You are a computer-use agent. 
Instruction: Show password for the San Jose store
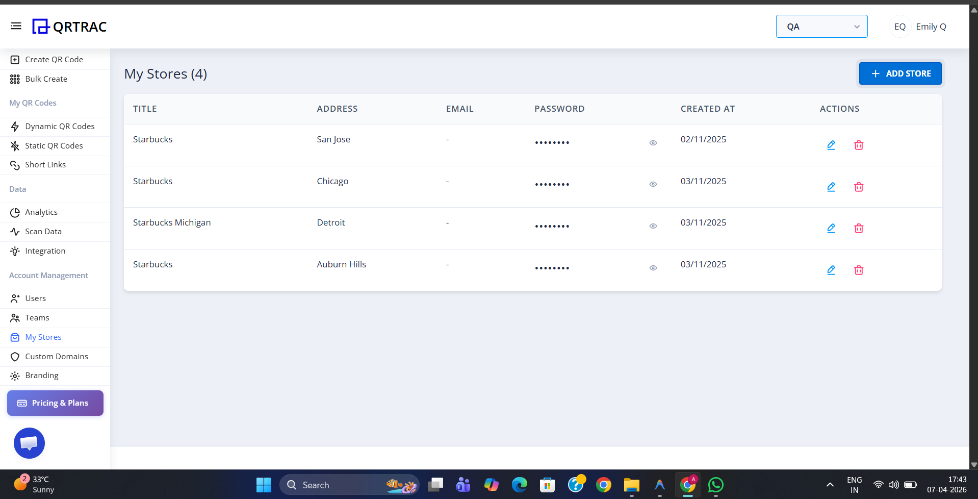(653, 142)
